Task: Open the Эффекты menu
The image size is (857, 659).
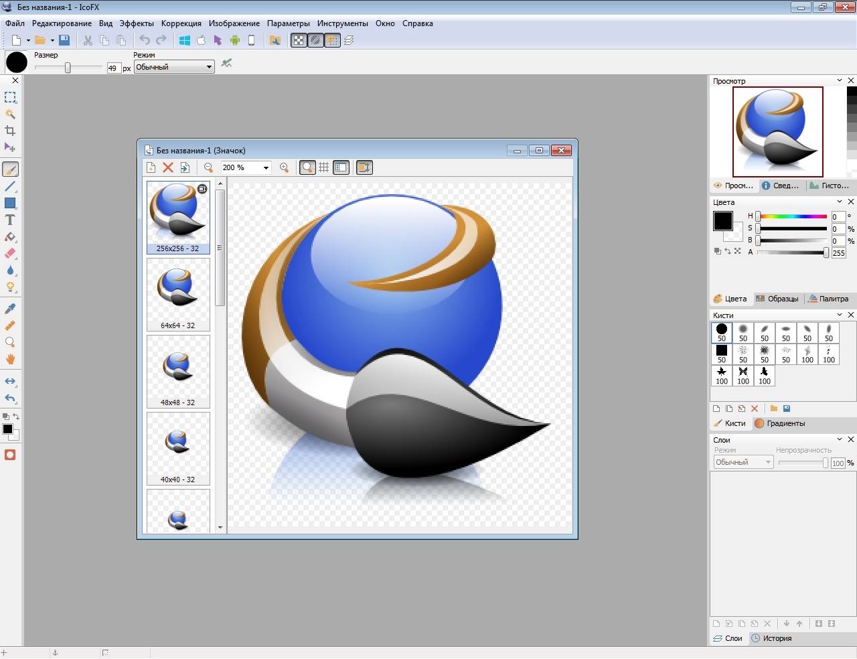Action: pos(137,23)
